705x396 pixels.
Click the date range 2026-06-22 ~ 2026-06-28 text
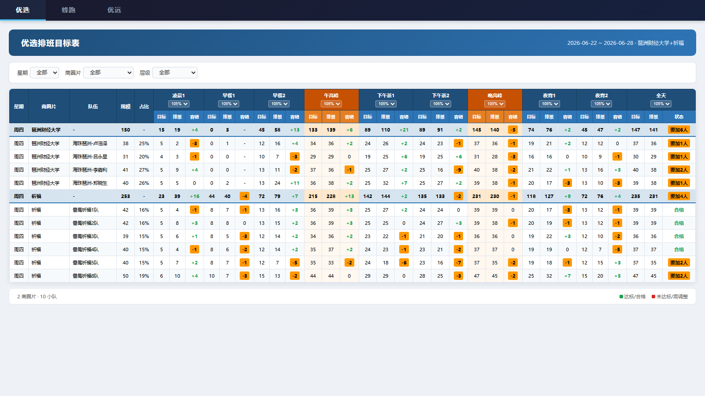[600, 43]
